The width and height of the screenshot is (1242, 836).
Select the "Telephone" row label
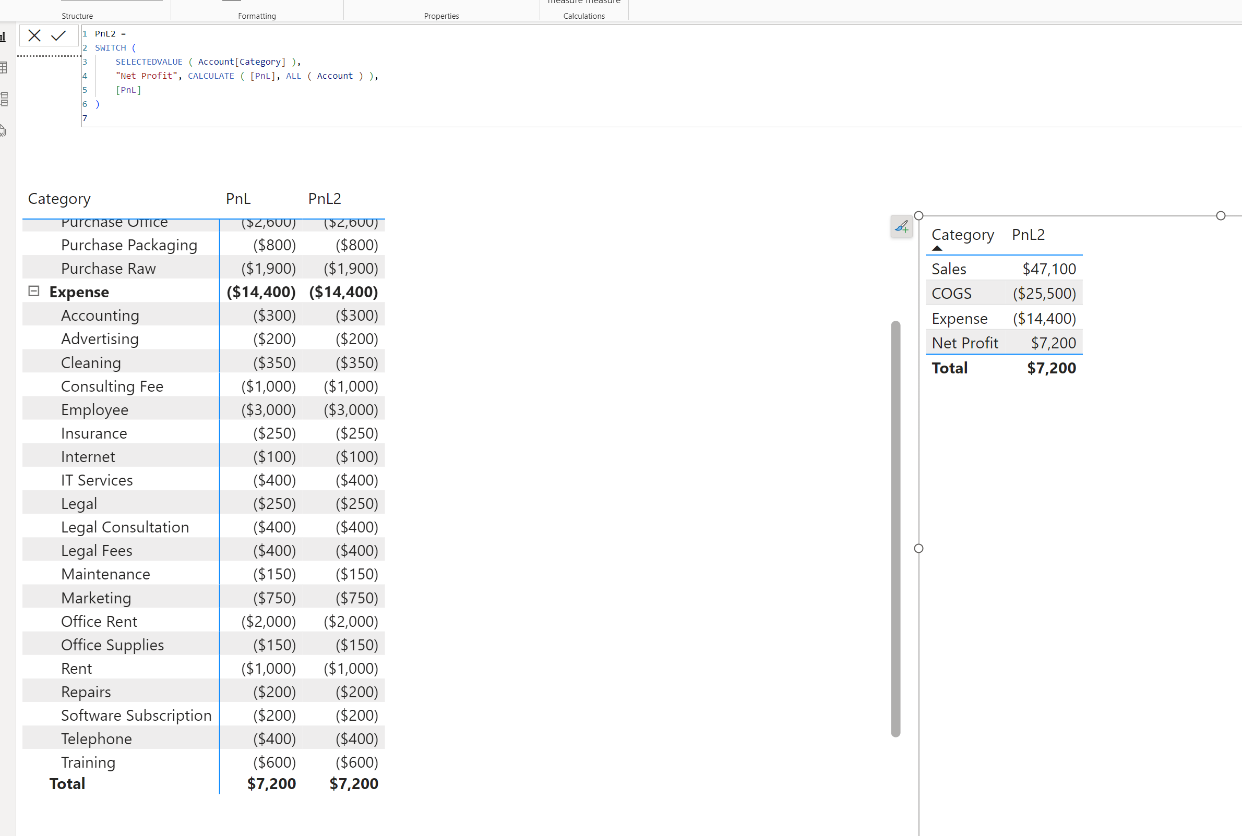click(x=96, y=739)
